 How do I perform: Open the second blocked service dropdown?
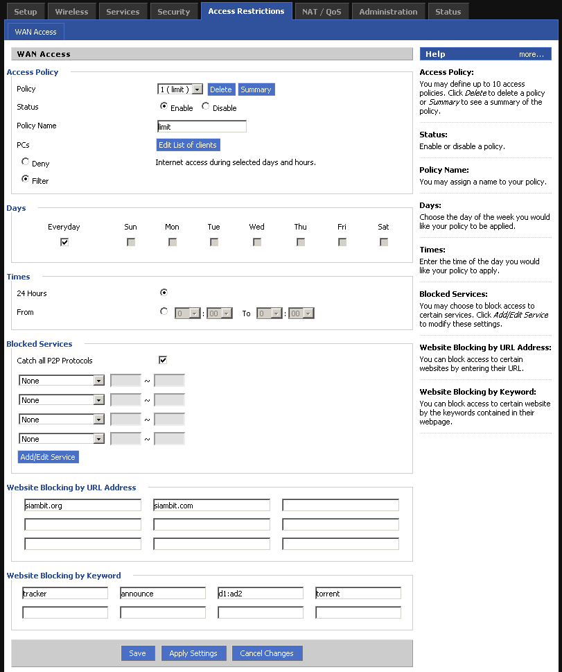[62, 400]
